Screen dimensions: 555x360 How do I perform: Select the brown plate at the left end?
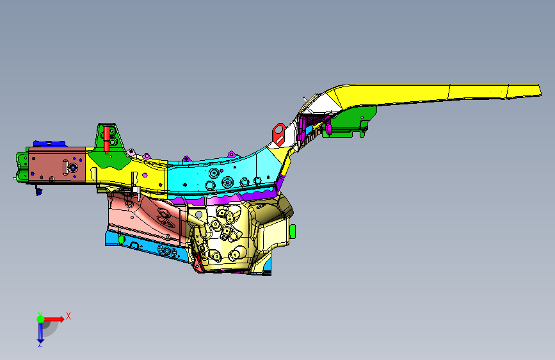[x=57, y=165]
